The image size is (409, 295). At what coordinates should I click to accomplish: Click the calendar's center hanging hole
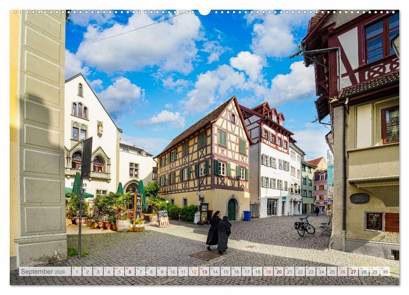tap(204, 11)
